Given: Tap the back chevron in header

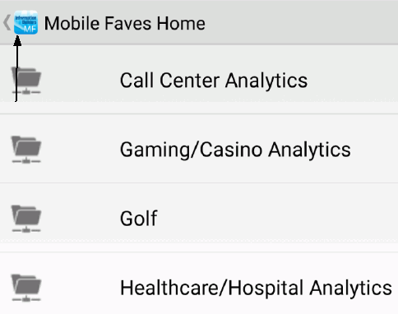Looking at the screenshot, I should pyautogui.click(x=7, y=22).
